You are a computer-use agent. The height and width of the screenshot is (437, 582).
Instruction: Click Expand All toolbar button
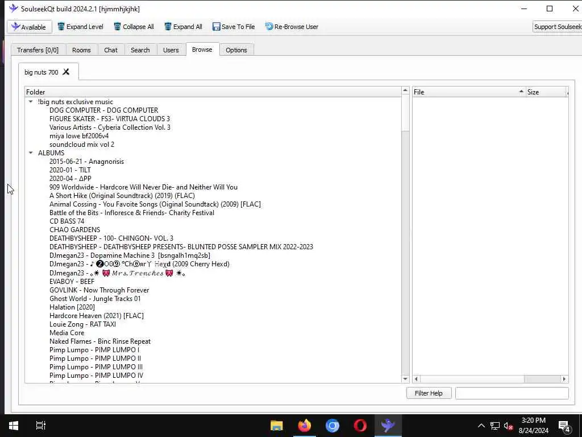coord(184,27)
